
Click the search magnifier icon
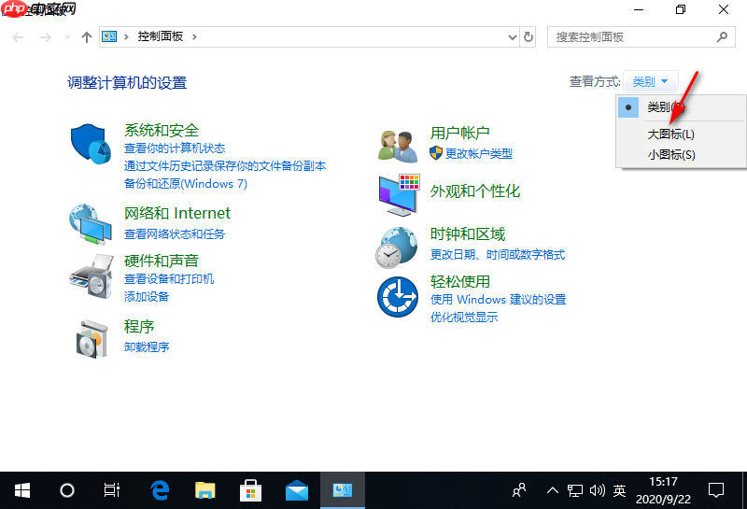tap(722, 36)
